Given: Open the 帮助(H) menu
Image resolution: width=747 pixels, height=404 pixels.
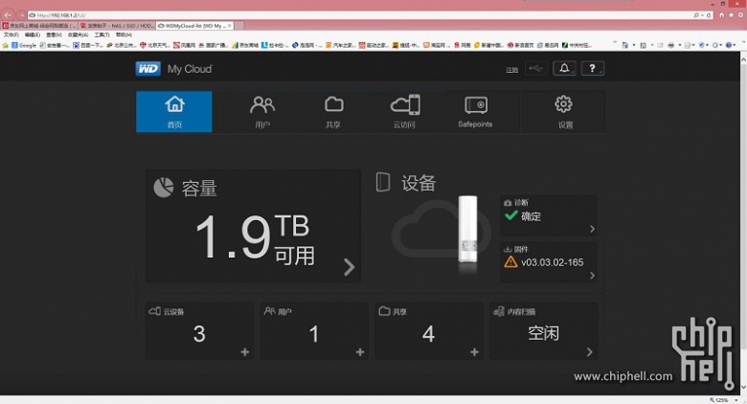Looking at the screenshot, I should [x=124, y=35].
